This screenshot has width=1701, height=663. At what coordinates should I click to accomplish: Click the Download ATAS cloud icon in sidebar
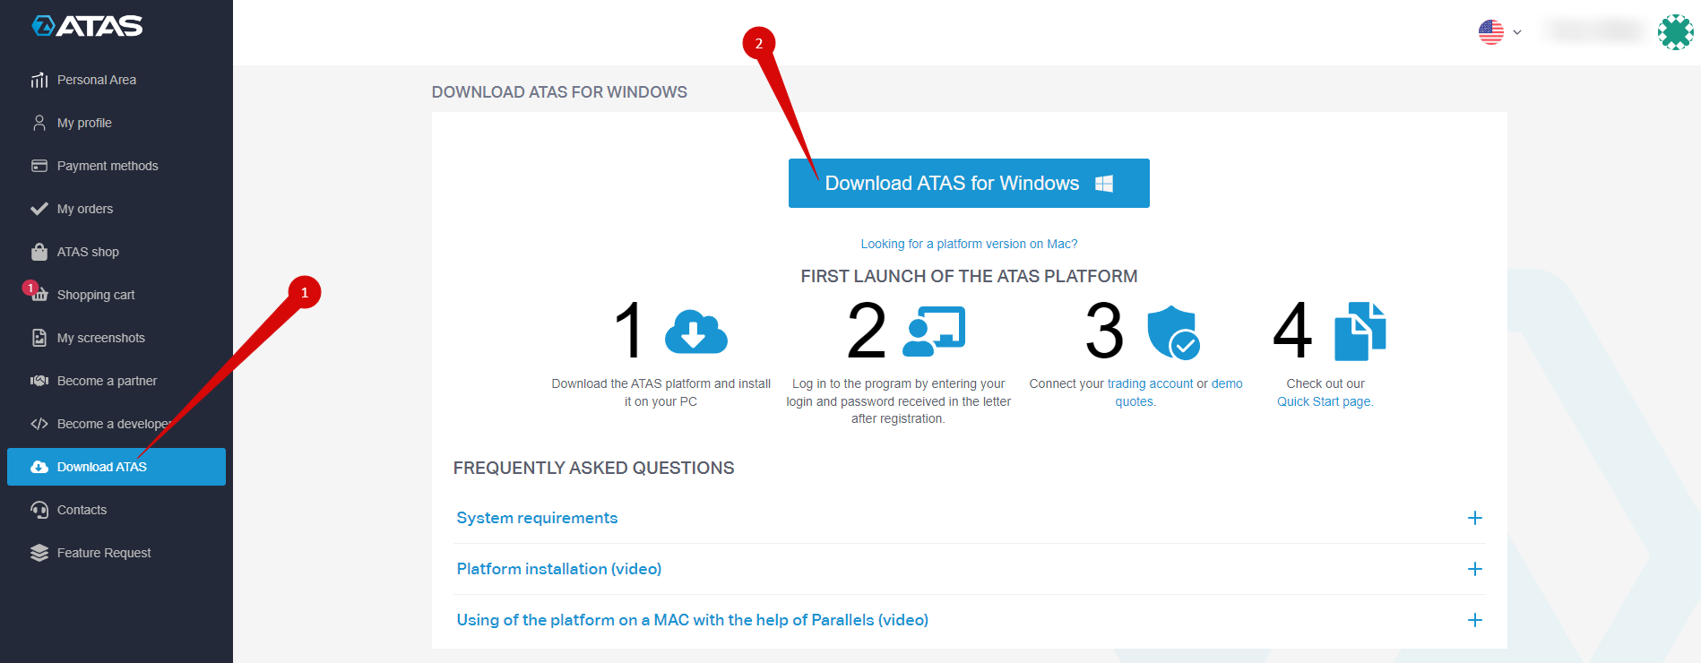pyautogui.click(x=39, y=467)
